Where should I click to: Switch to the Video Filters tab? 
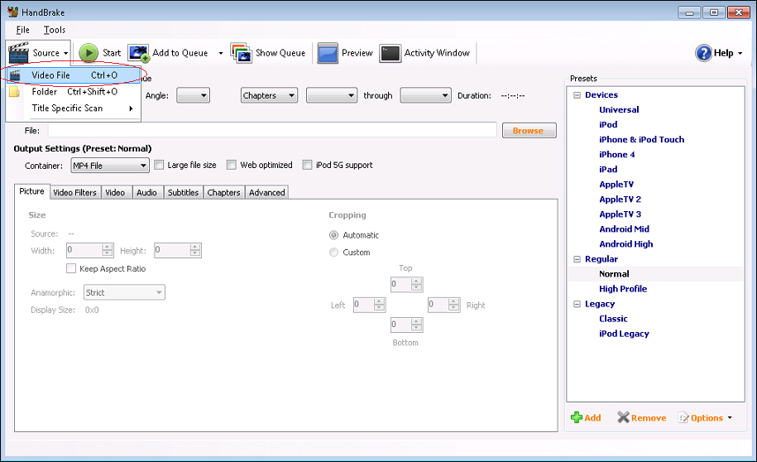click(74, 192)
